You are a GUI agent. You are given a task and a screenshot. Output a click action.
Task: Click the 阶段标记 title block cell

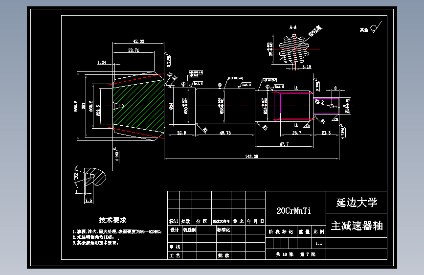(x=281, y=231)
